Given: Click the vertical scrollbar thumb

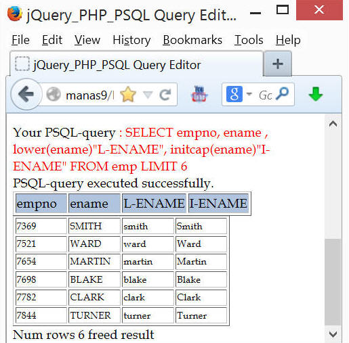Looking at the screenshot, I should [x=333, y=282].
